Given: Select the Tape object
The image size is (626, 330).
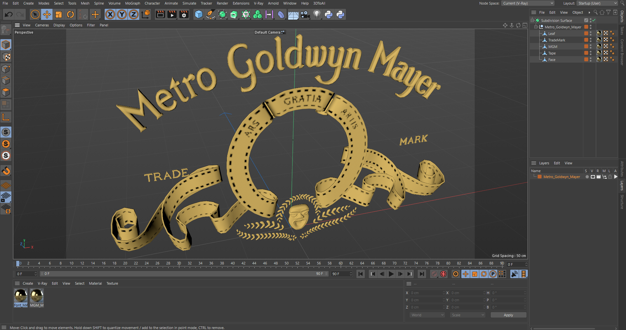Looking at the screenshot, I should (552, 53).
